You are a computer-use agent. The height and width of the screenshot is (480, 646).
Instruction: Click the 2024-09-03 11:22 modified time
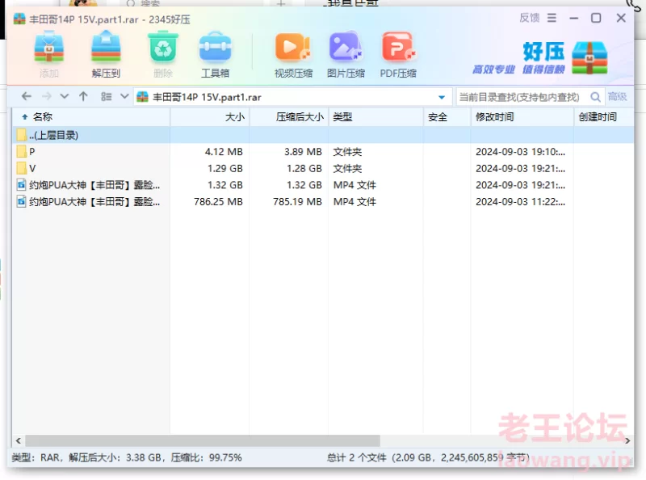520,202
